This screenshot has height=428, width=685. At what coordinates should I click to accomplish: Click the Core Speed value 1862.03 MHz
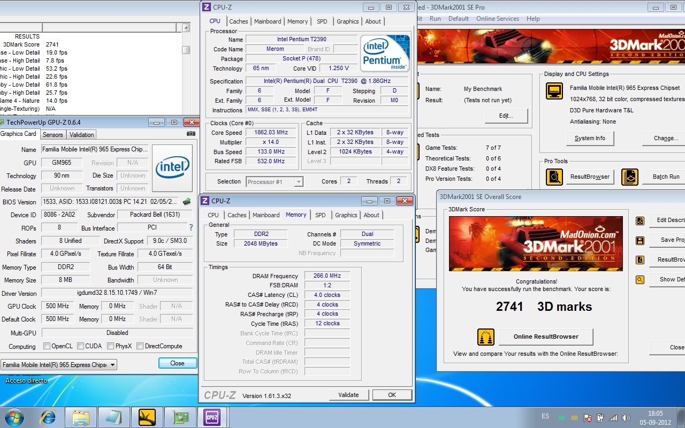coord(271,133)
